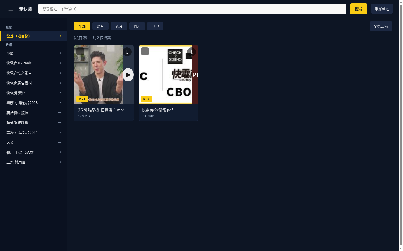The image size is (403, 251).
Task: Open 業務-小編影片2023 category
Action: [x=34, y=103]
